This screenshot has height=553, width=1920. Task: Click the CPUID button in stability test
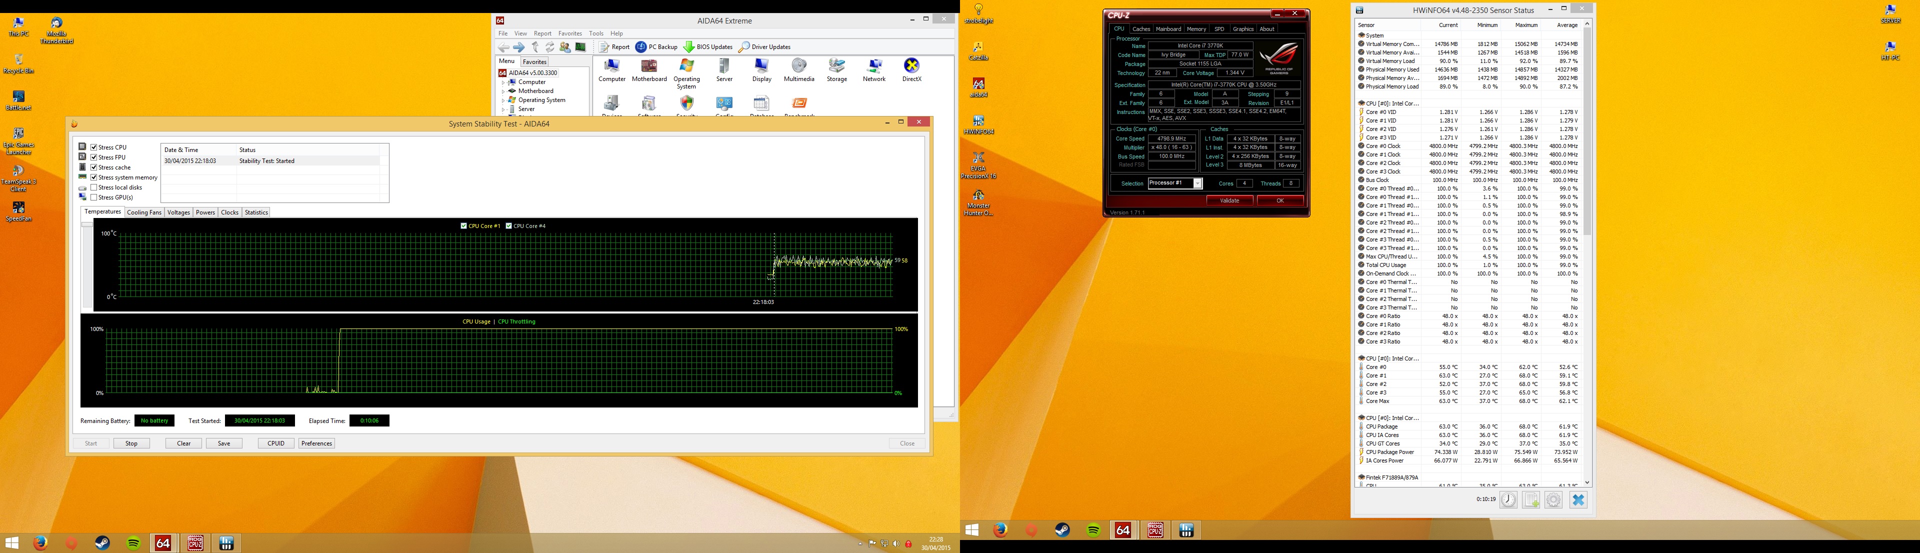(x=276, y=443)
